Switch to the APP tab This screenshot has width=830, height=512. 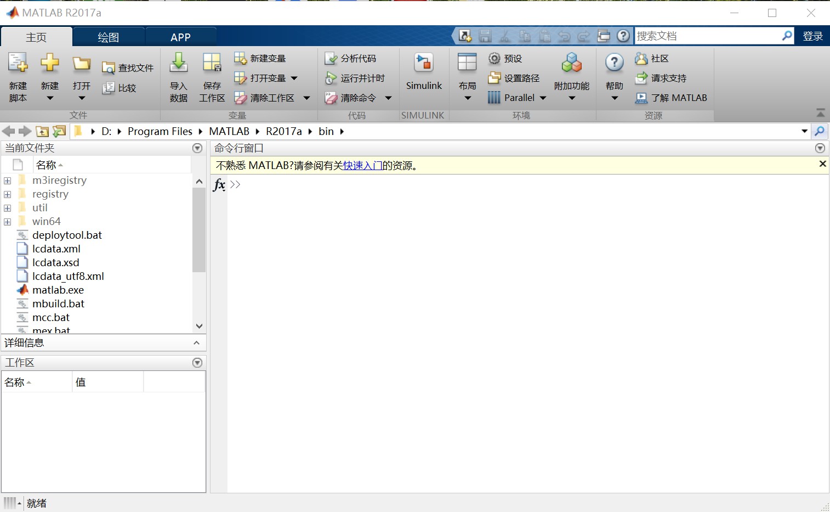coord(180,37)
